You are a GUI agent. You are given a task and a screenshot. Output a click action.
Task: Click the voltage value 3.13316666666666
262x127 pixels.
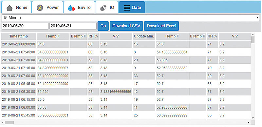click(x=116, y=92)
